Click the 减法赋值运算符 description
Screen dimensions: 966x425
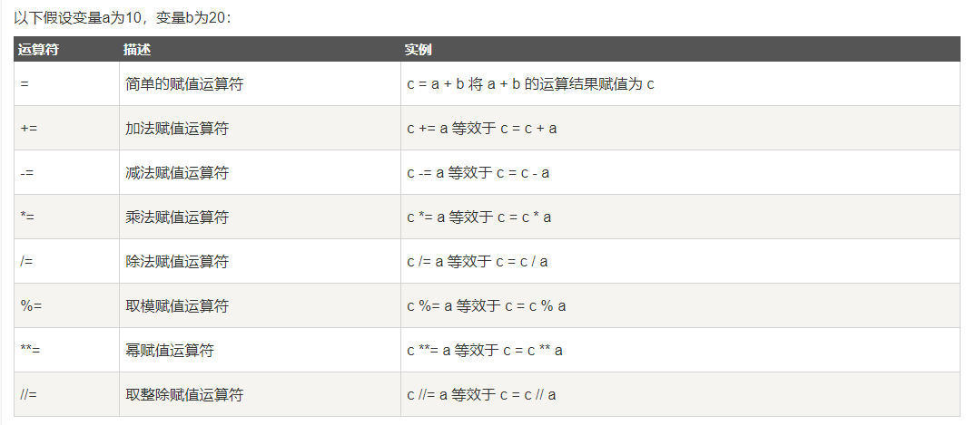pos(177,173)
